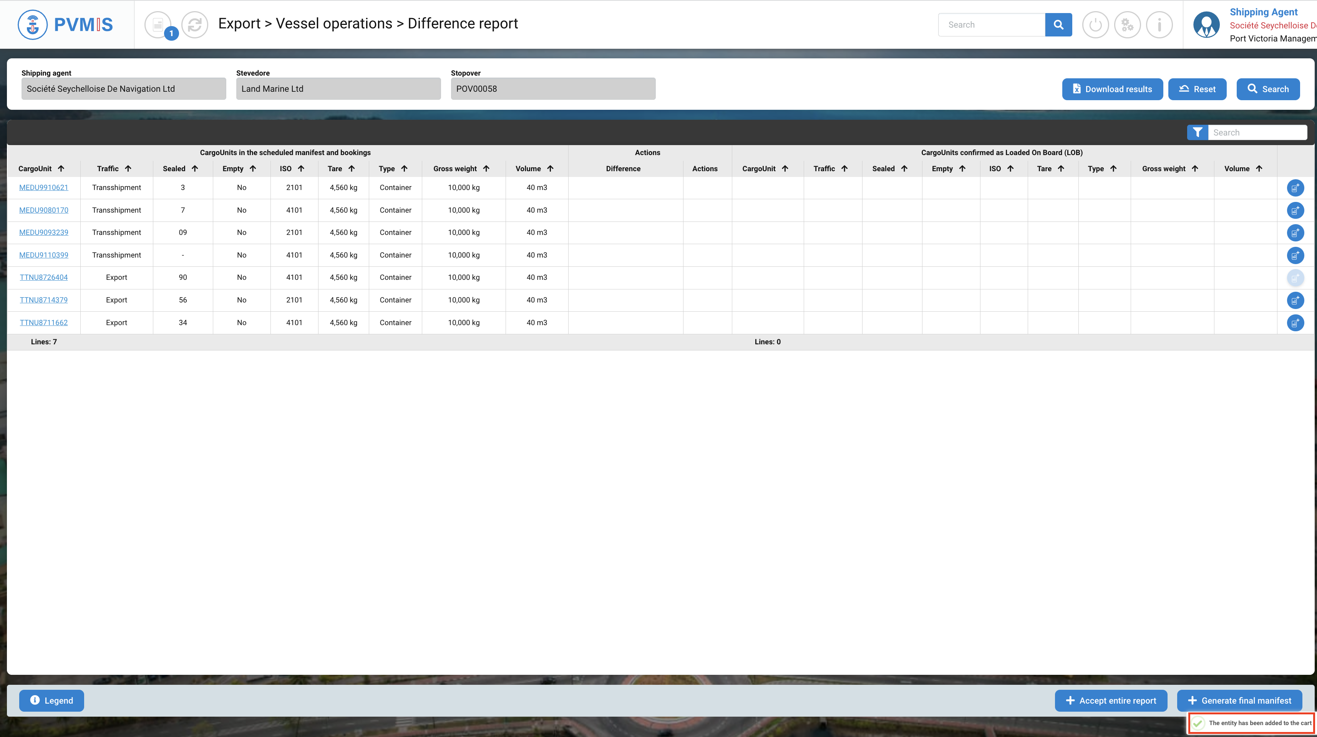
Task: Open the settings gears icon
Action: (1127, 25)
